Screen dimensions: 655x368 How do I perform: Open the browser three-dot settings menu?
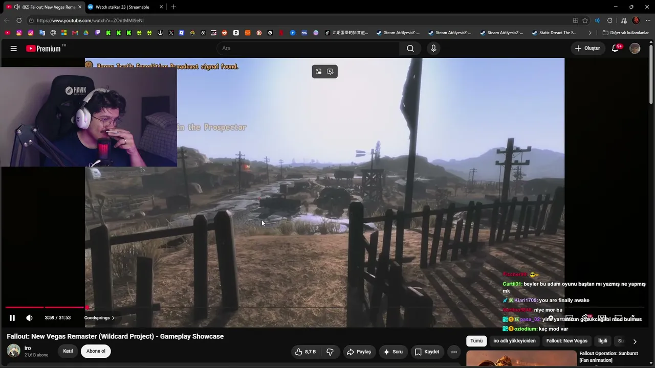click(648, 20)
